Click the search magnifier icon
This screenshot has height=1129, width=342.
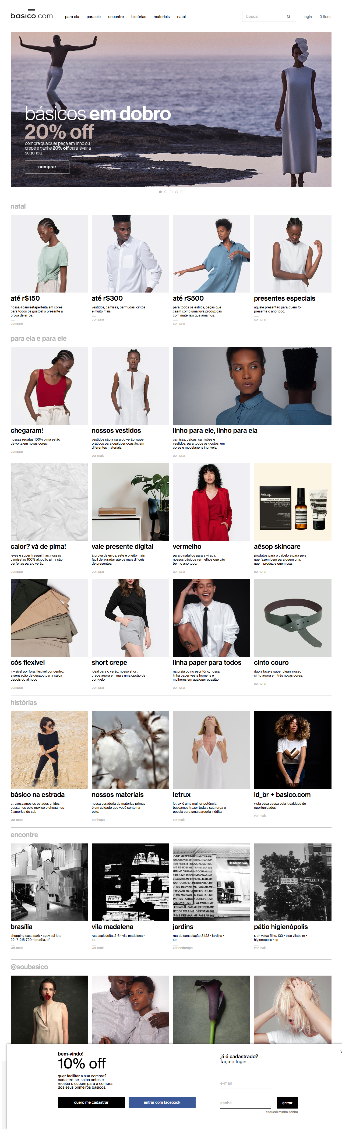coord(288,17)
